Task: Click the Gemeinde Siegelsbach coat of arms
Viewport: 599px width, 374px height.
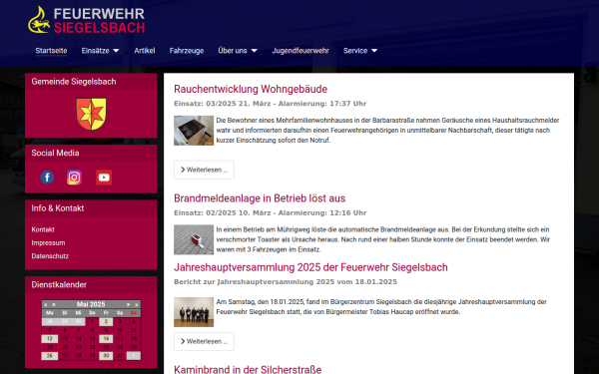Action: click(x=91, y=114)
